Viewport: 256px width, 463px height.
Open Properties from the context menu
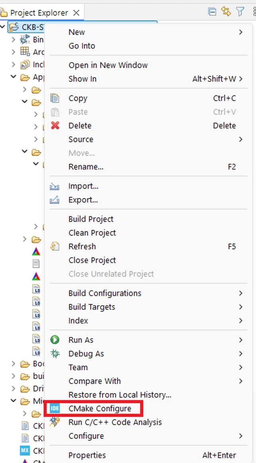87,455
